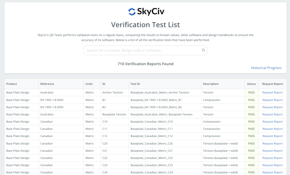
Task: Request report for Canadian test C10
Action: 272,122
